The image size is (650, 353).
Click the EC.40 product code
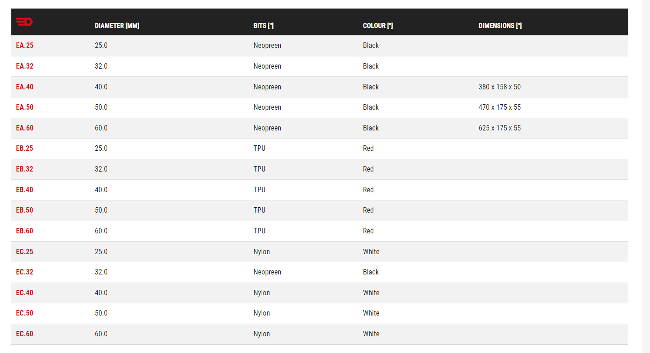(24, 293)
